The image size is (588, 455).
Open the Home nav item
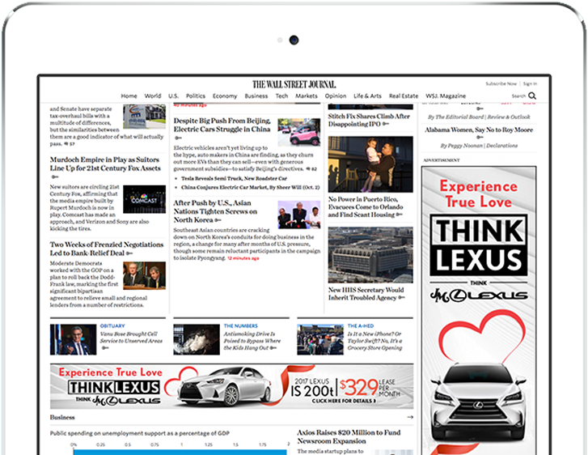(x=129, y=96)
